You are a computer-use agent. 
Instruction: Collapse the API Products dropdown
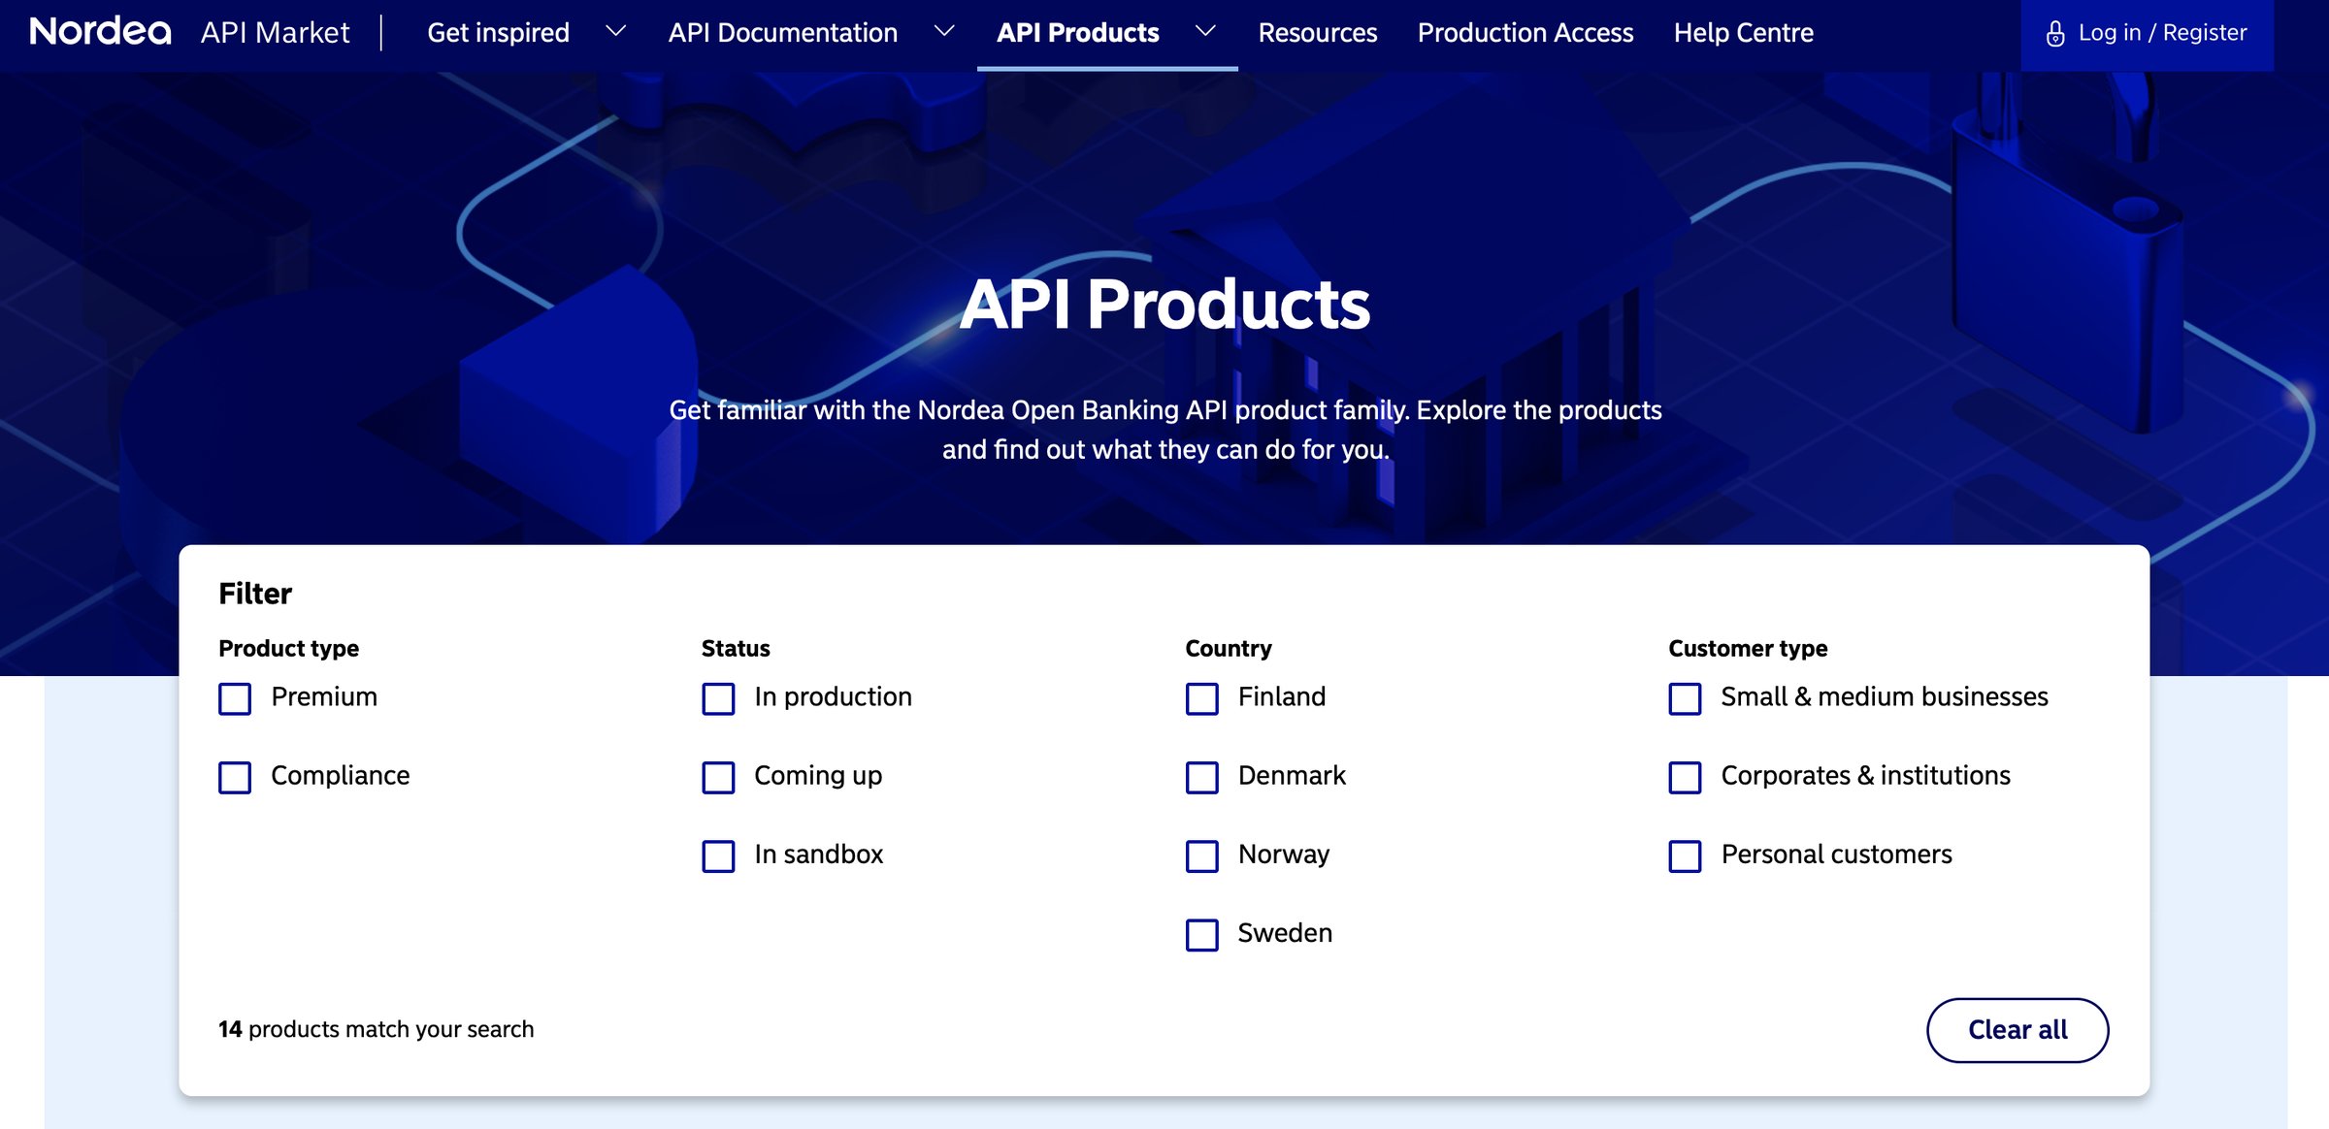point(1078,32)
